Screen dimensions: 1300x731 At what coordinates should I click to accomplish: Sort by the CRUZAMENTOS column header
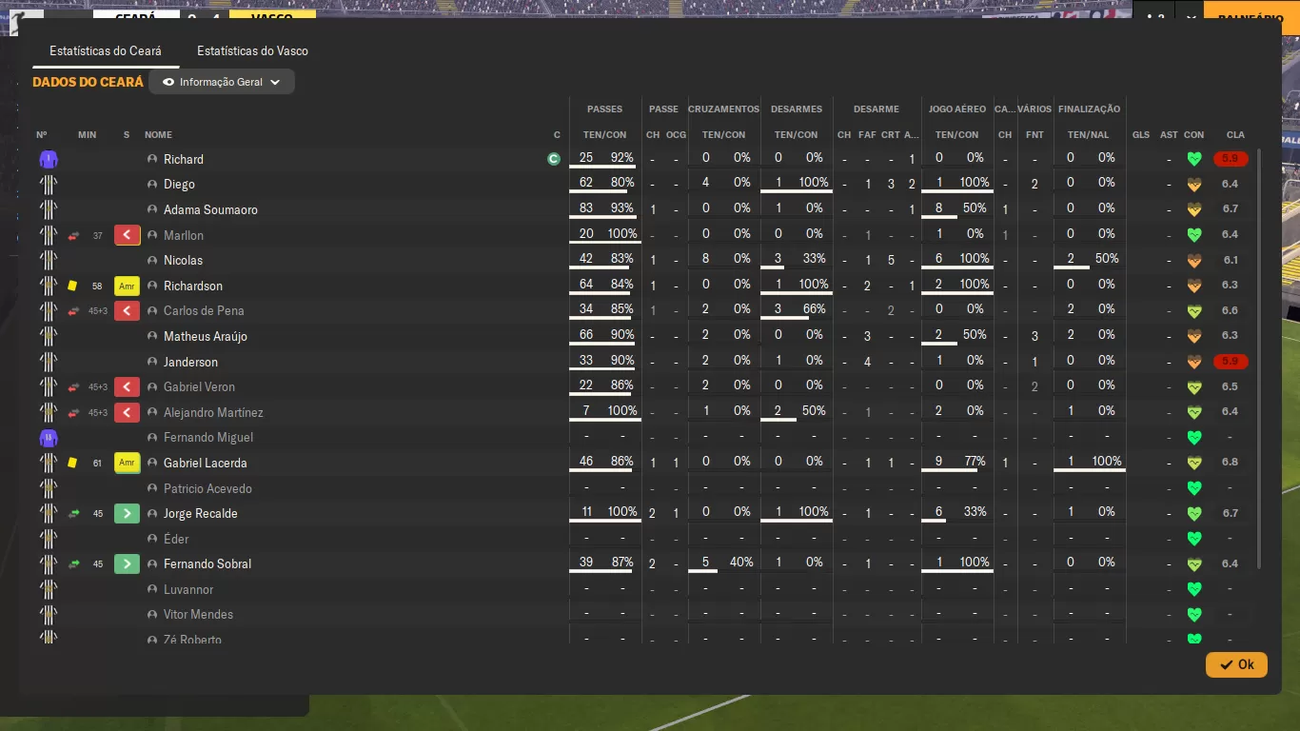coord(723,109)
